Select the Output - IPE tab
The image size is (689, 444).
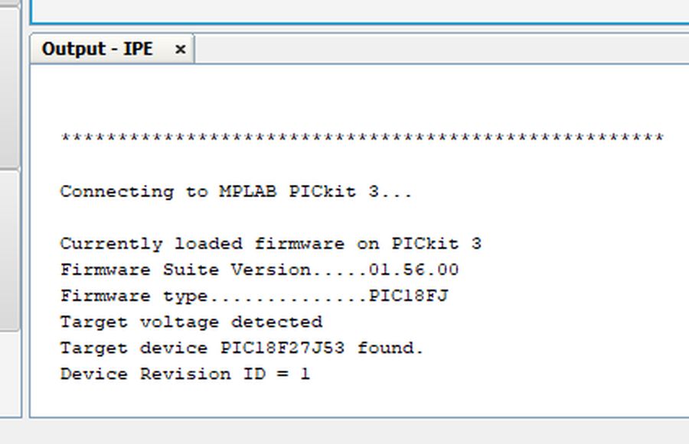(x=97, y=49)
